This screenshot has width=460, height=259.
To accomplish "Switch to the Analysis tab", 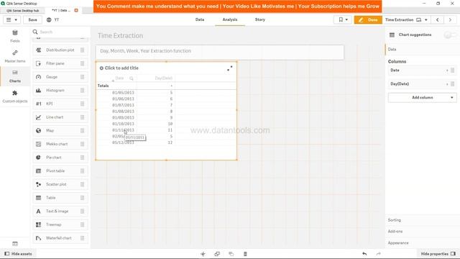I will [230, 19].
